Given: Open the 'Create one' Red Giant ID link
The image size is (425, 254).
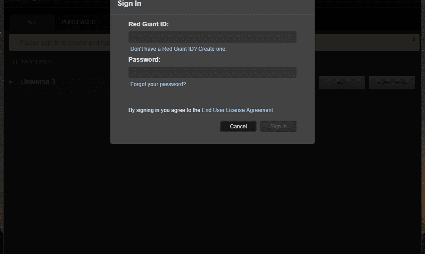Looking at the screenshot, I should click(x=212, y=49).
